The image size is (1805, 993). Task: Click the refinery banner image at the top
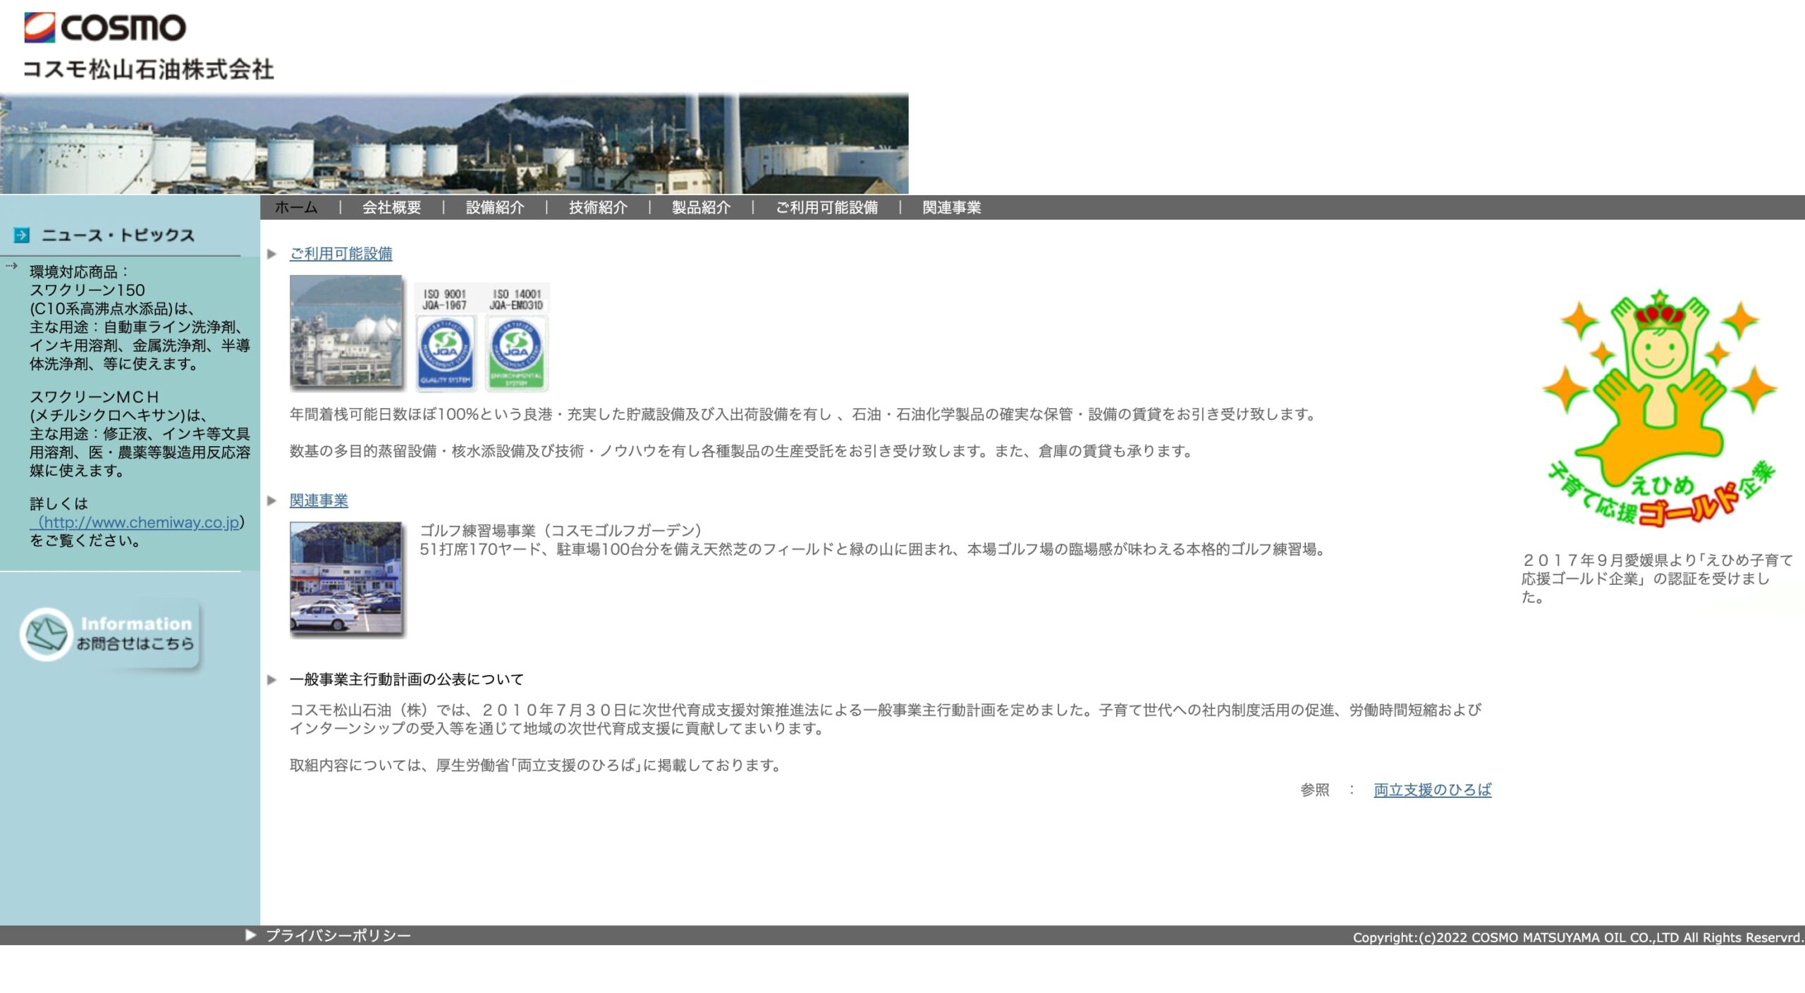point(454,143)
